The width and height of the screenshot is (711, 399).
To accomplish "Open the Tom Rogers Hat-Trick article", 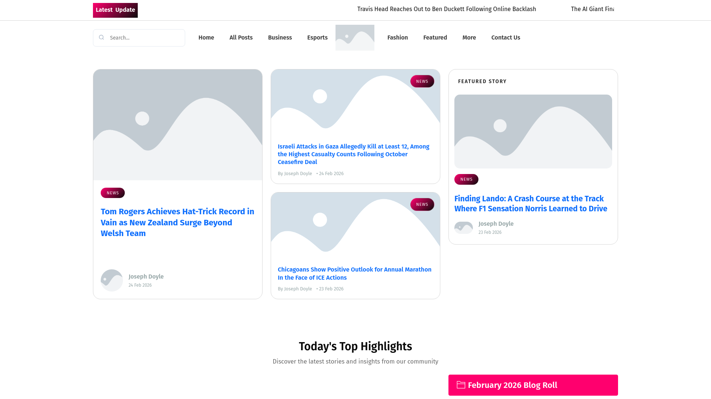I will [x=177, y=222].
